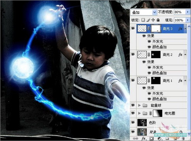The image size is (191, 141).
Task: Click mask link icon on 高光 1 layer
Action: point(149,81)
